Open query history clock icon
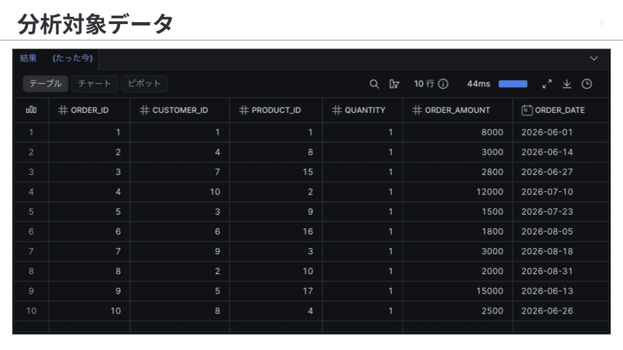 click(587, 84)
